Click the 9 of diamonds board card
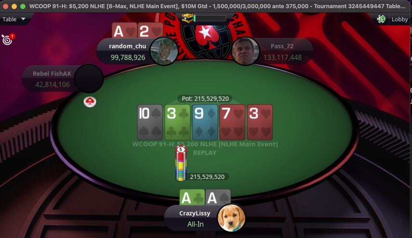This screenshot has width=412, height=238. tap(205, 122)
